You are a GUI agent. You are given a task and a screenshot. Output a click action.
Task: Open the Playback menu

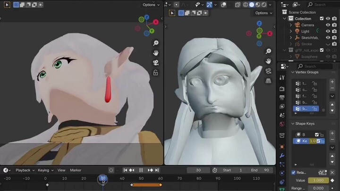pos(25,170)
